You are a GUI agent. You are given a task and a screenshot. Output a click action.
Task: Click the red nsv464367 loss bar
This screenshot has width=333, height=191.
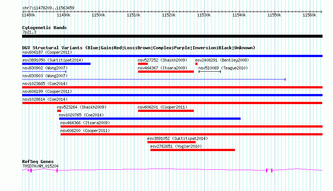(166, 72)
